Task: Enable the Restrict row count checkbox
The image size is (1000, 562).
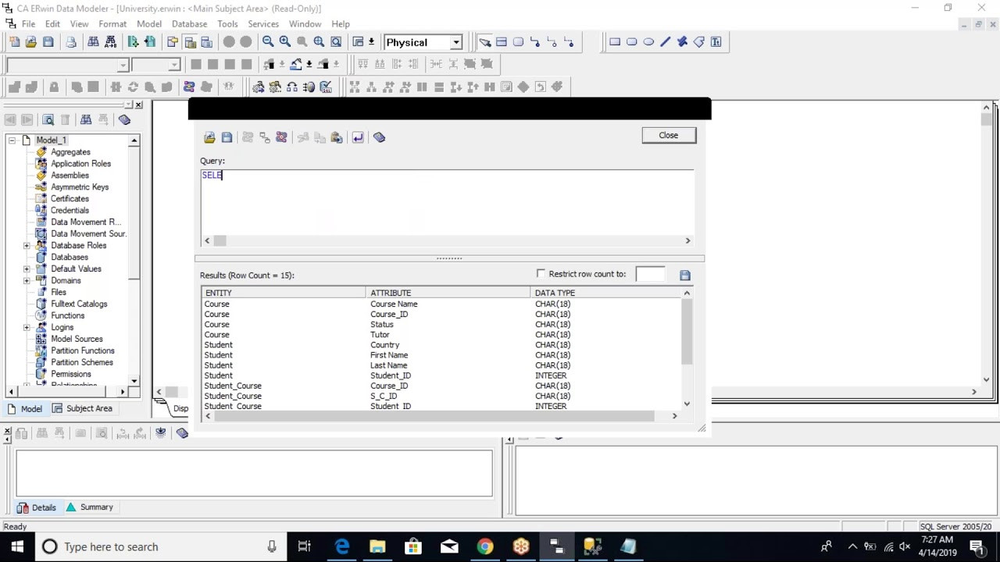Action: click(541, 273)
